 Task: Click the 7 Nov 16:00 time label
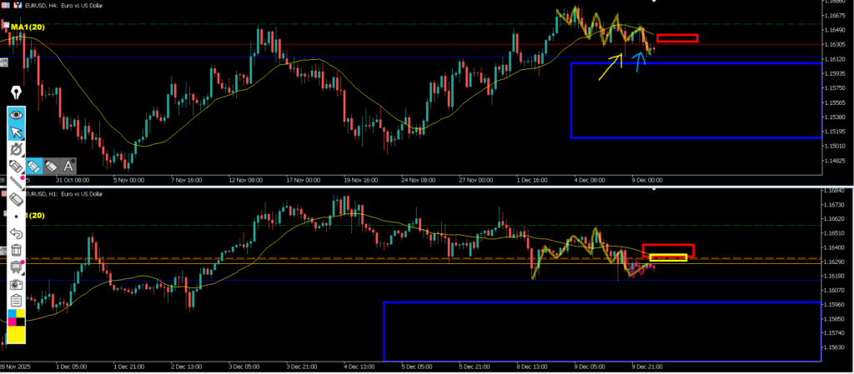point(187,180)
